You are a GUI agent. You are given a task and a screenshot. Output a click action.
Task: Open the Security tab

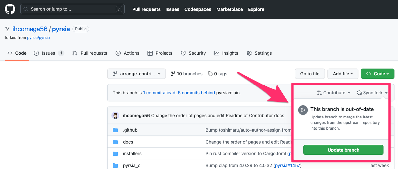pyautogui.click(x=193, y=53)
